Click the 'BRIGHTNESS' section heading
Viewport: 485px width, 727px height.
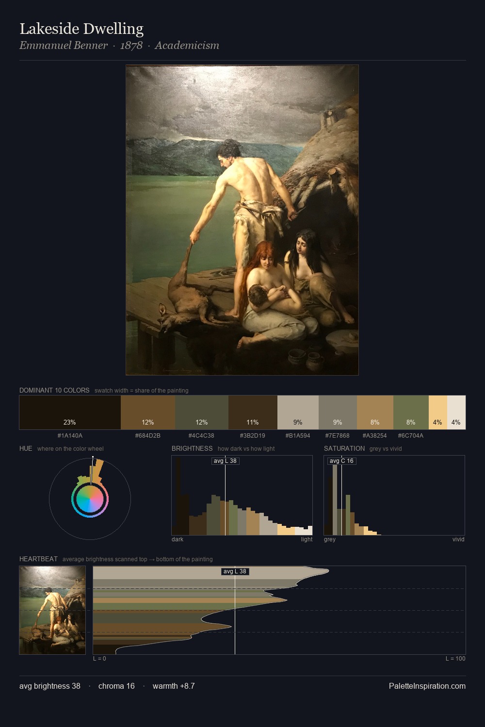coord(192,448)
